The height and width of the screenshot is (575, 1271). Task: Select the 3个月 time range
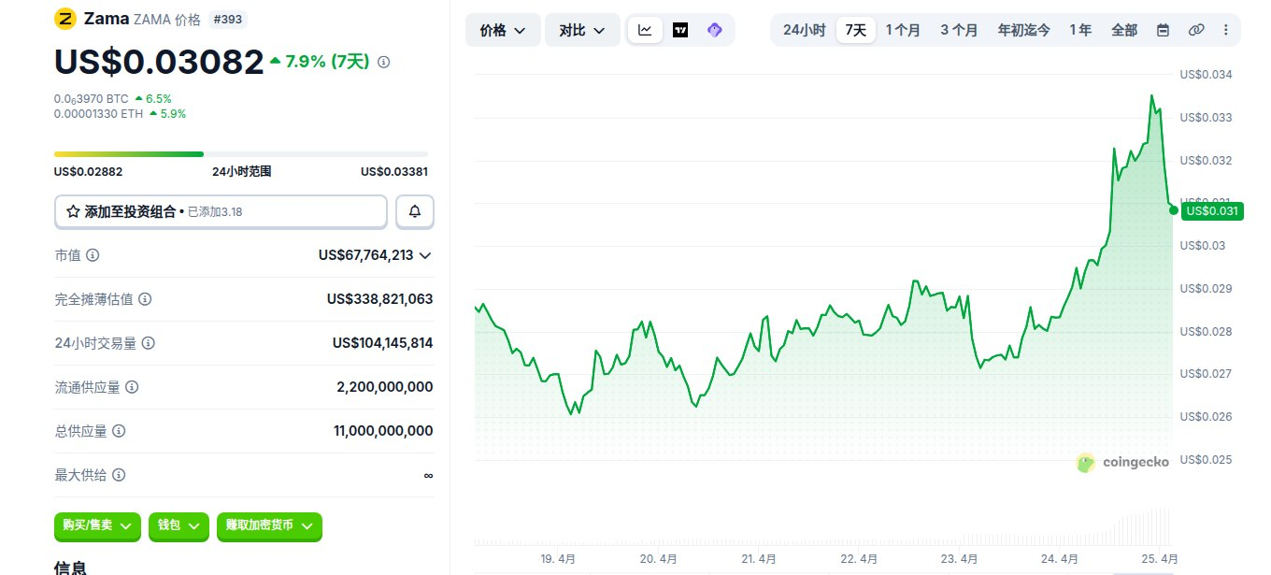959,30
